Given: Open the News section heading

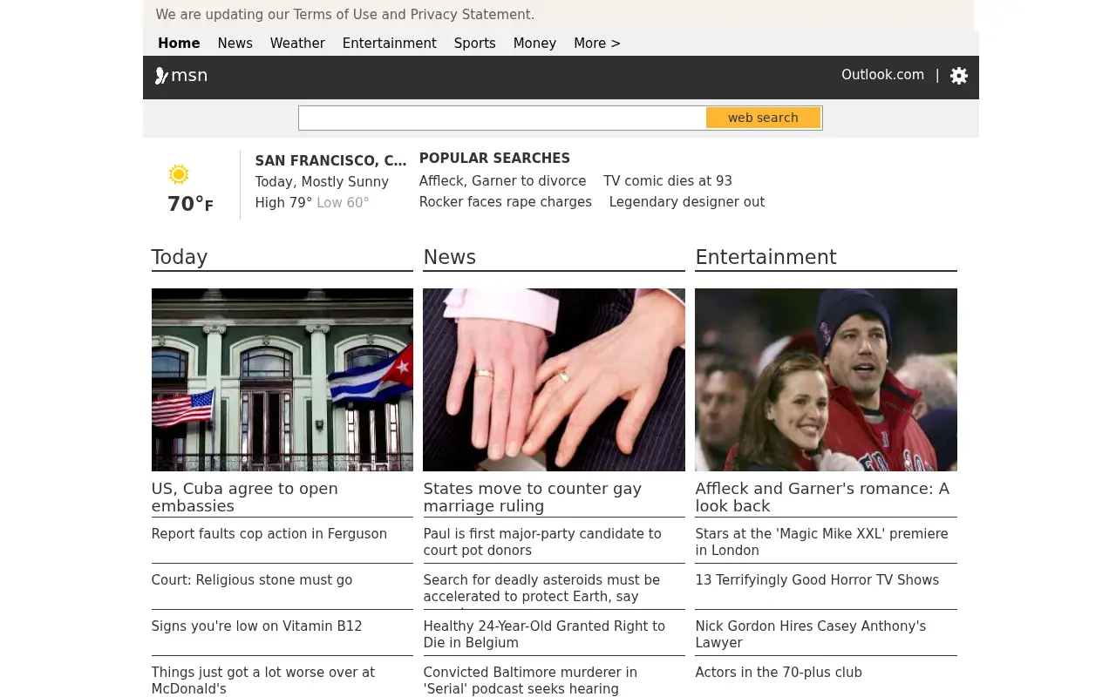Looking at the screenshot, I should (x=450, y=257).
